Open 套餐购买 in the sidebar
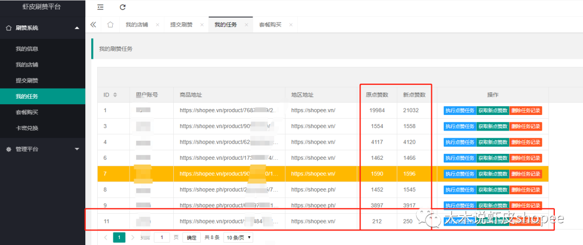This screenshot has height=245, width=583. pyautogui.click(x=43, y=112)
